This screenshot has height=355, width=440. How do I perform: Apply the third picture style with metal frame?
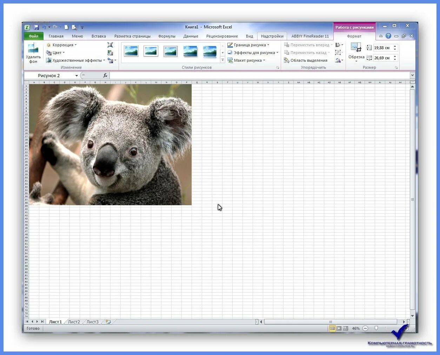pyautogui.click(x=171, y=51)
